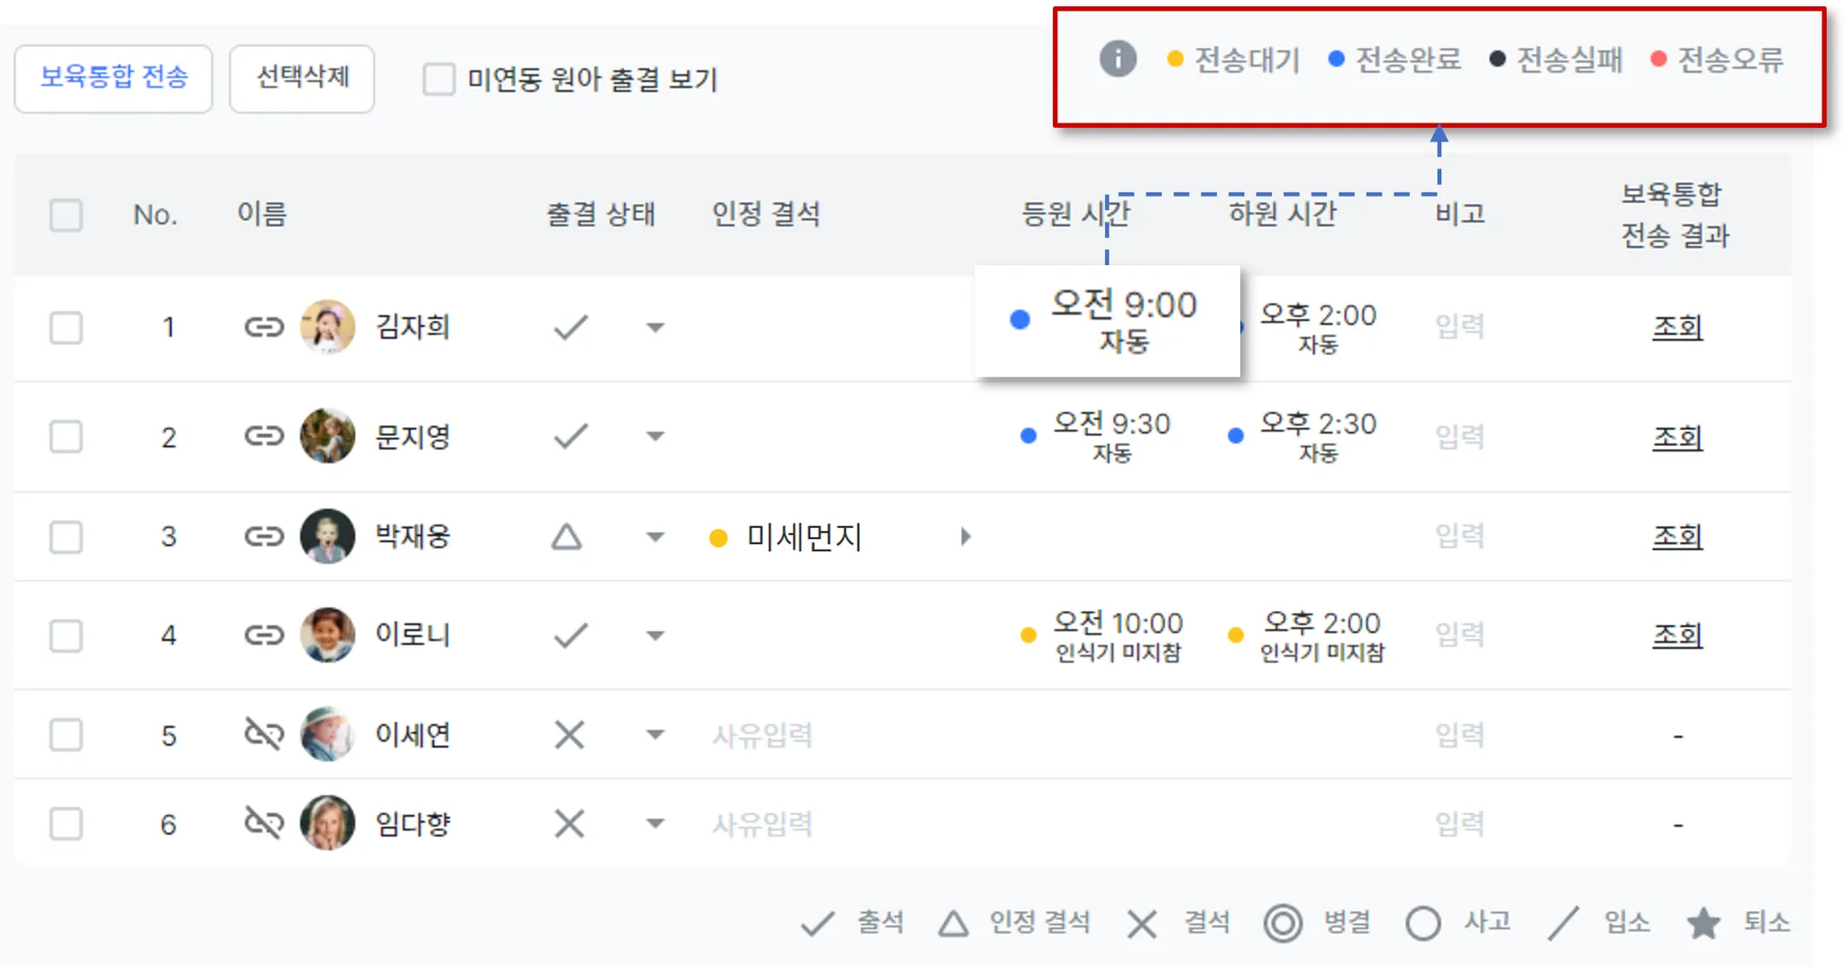Viewport: 1846px width, 967px height.
Task: Click the checkmark attendance icon for 문지영
Action: 571,437
